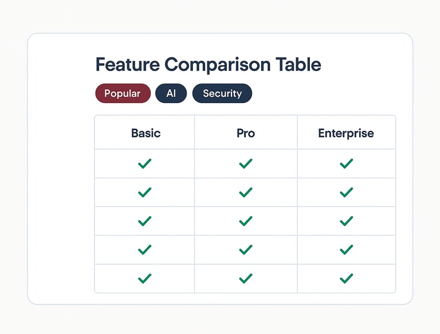This screenshot has width=440, height=334.
Task: Click last-row checkmark under Enterprise
Action: tap(346, 279)
